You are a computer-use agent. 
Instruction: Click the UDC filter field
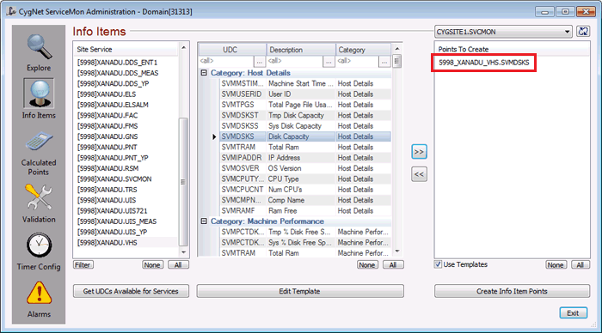(x=226, y=61)
